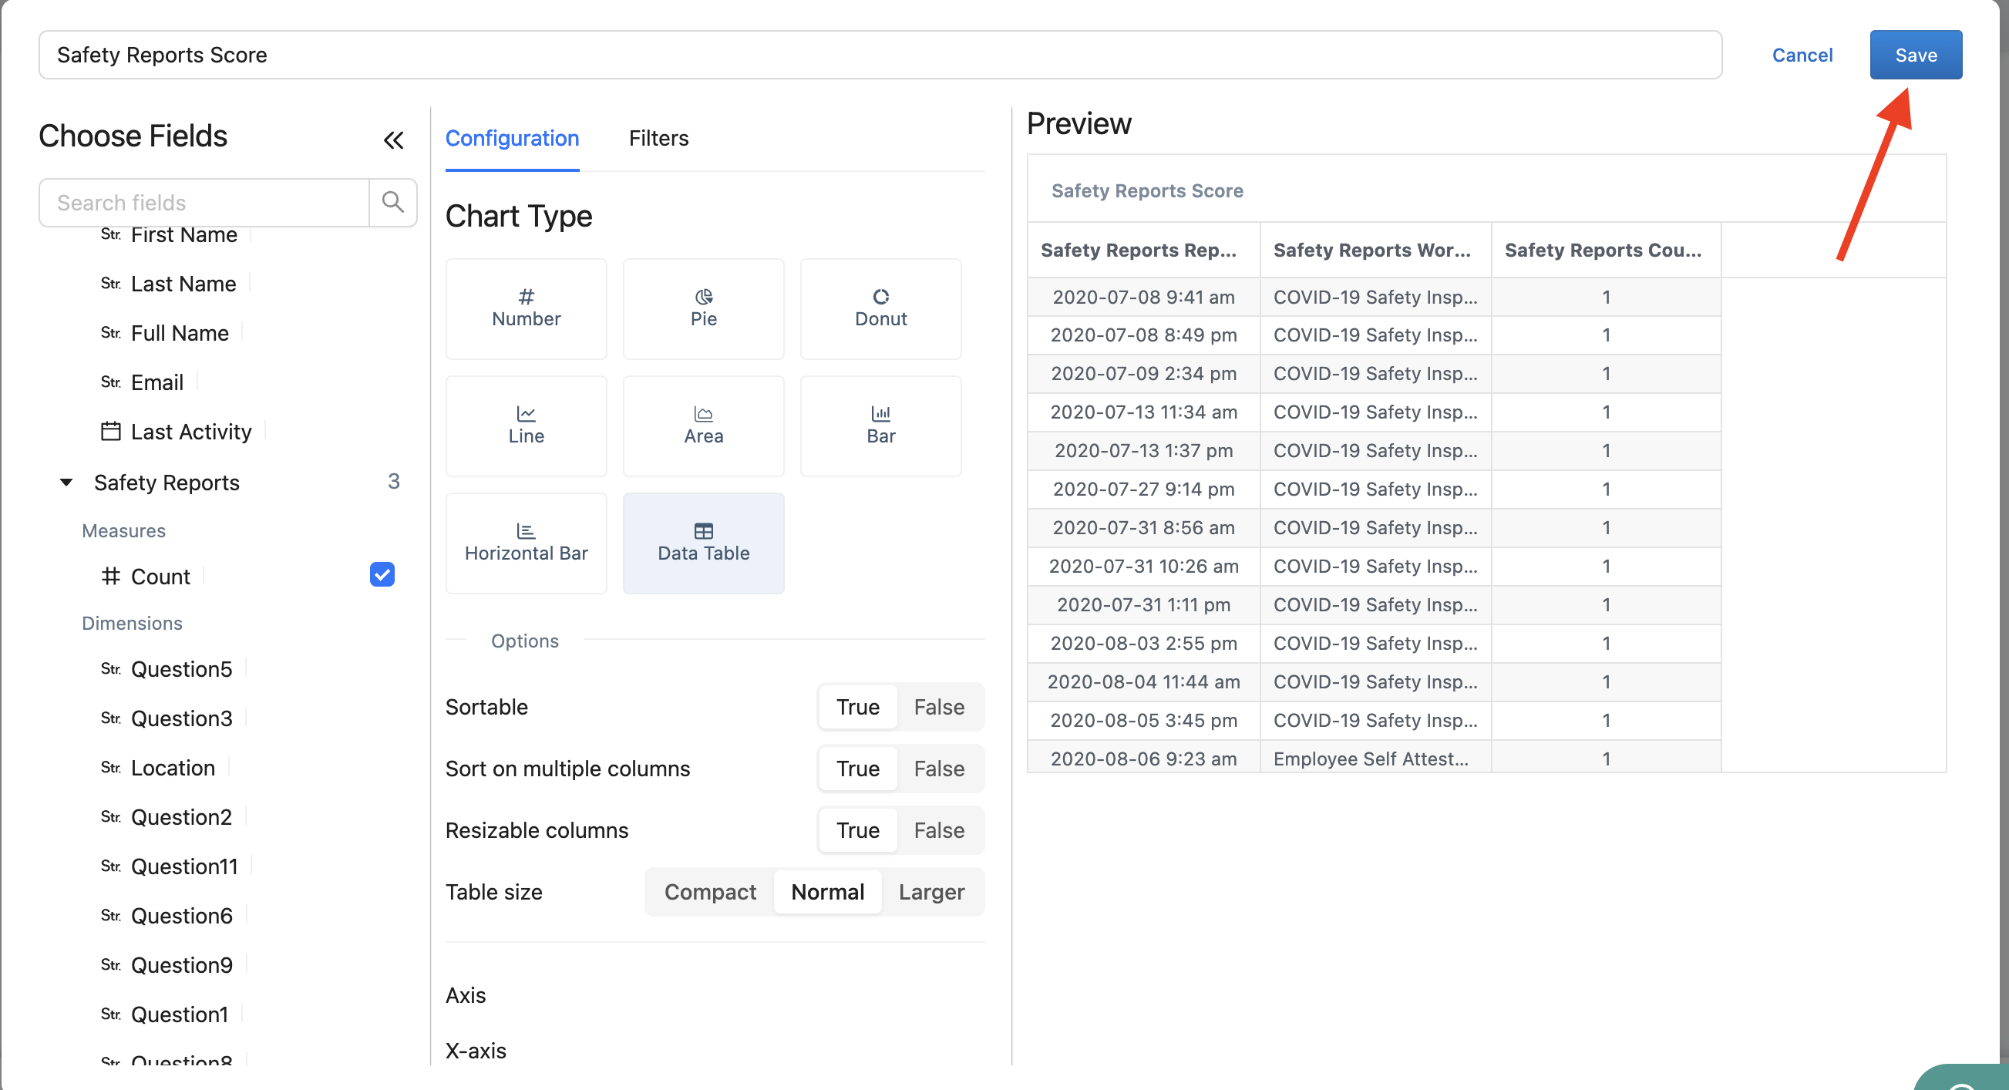Set Sort on multiple columns to True
The image size is (2009, 1090).
point(857,768)
